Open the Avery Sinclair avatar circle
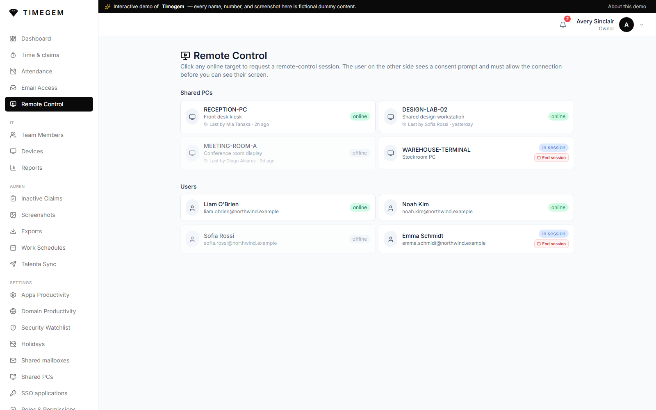 tap(626, 25)
